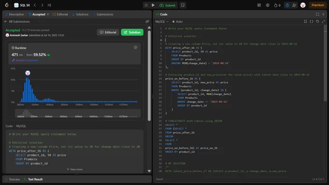Expand the editor with diagonal arrows icon

pos(324,21)
